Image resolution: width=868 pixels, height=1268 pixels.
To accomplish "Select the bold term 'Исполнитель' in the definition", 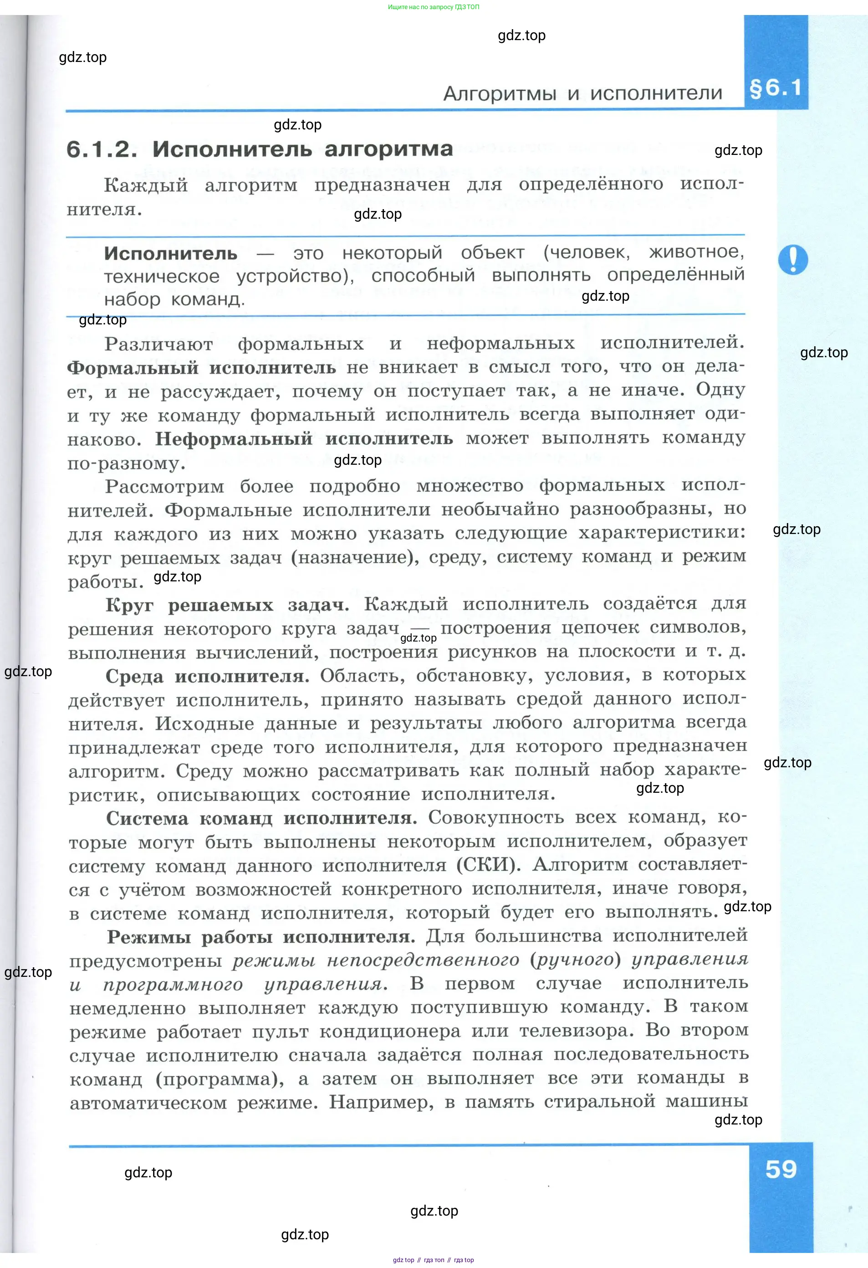I will (171, 254).
